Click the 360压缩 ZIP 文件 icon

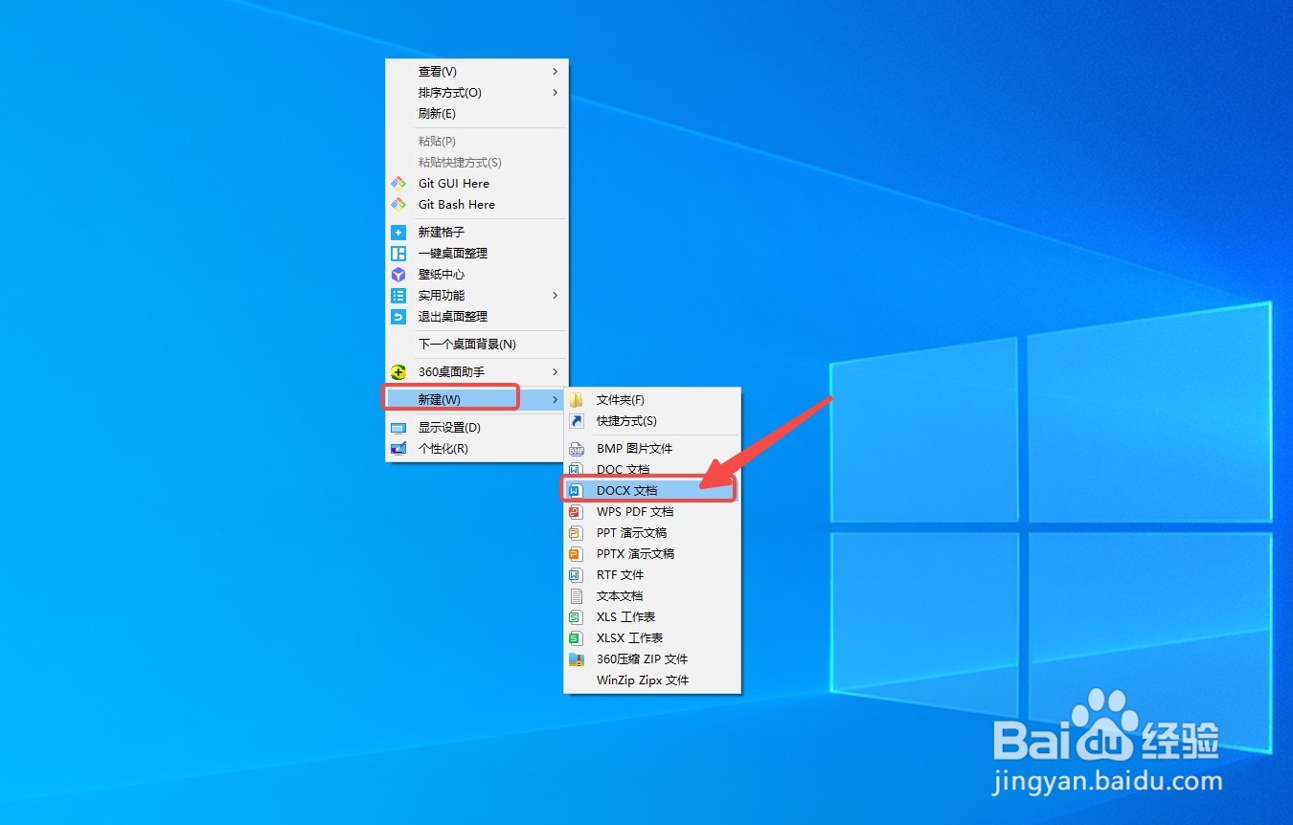pos(576,659)
